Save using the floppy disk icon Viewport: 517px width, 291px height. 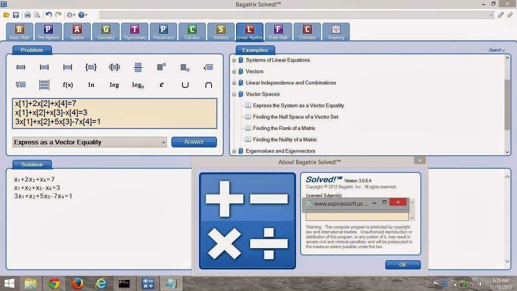point(16,15)
